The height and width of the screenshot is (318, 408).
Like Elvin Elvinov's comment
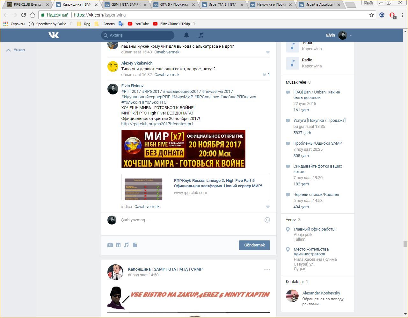(268, 207)
